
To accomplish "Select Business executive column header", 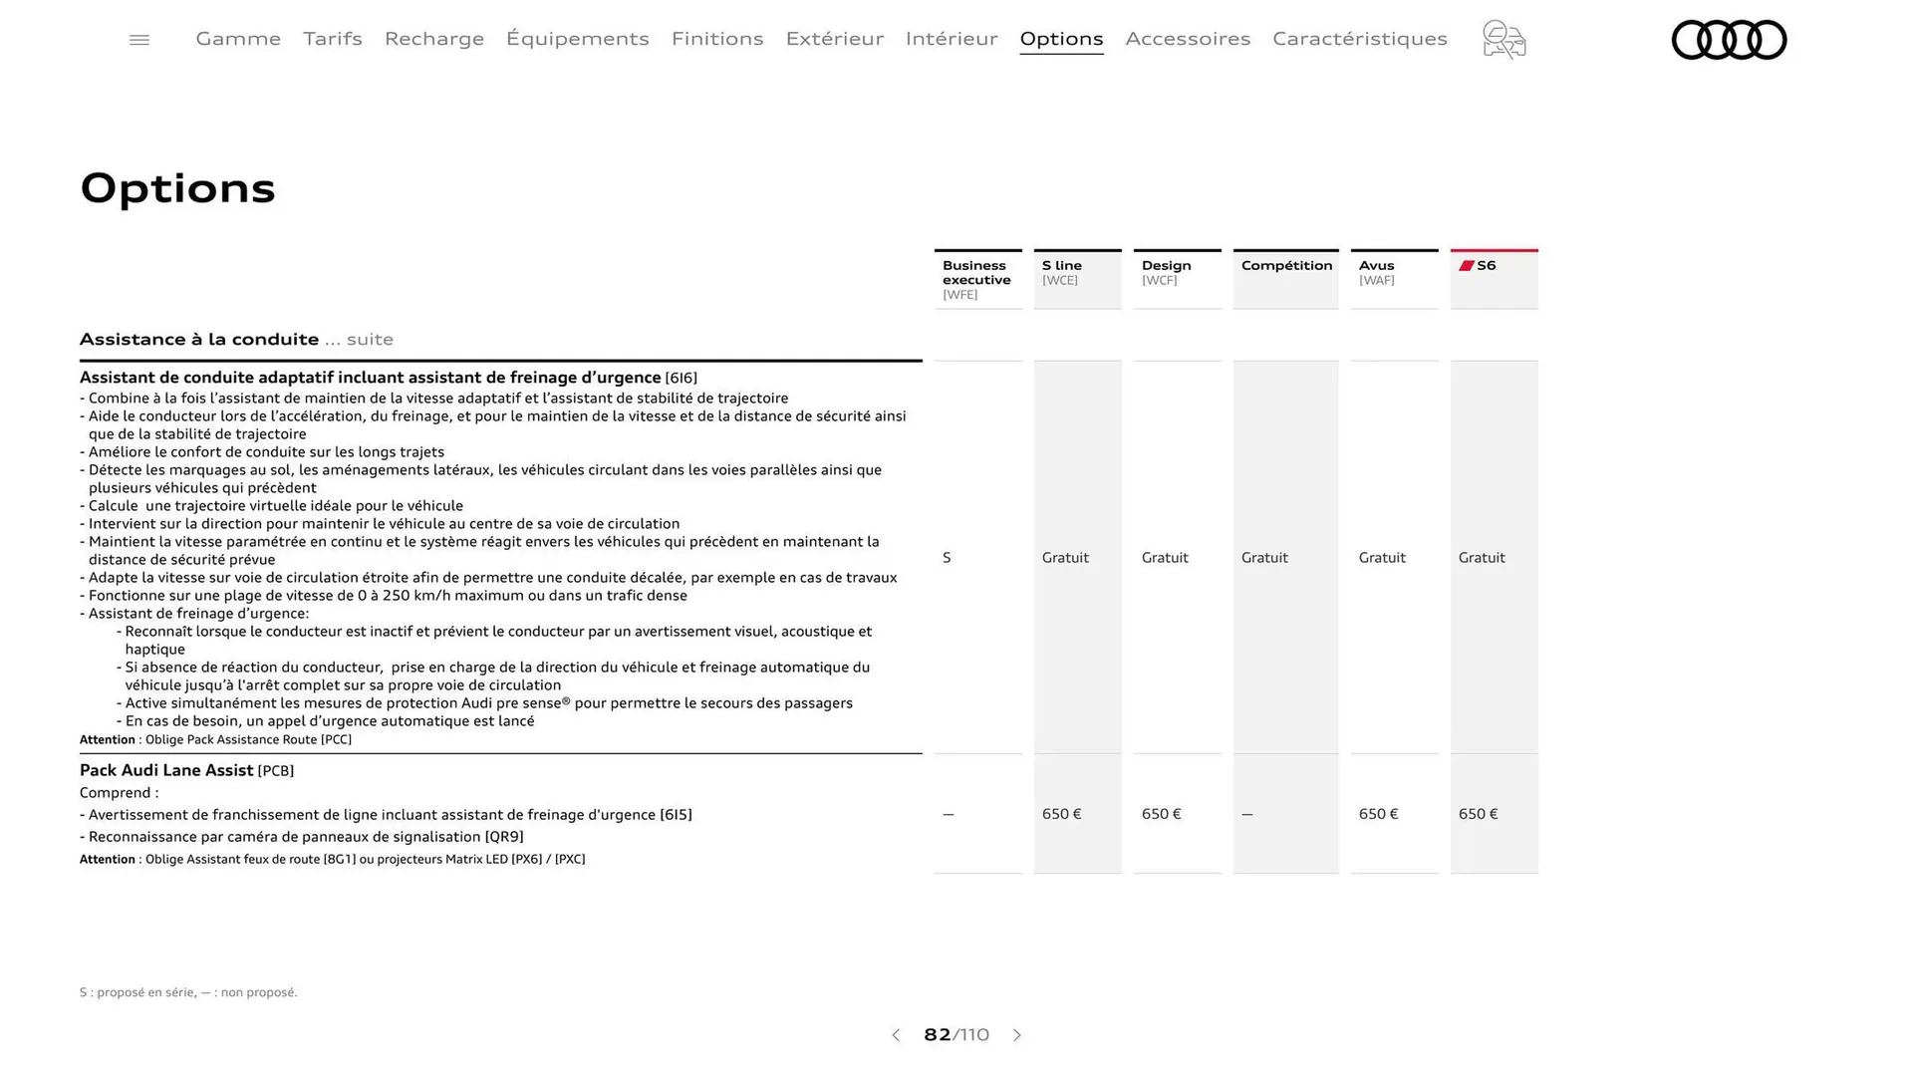I will [x=977, y=279].
